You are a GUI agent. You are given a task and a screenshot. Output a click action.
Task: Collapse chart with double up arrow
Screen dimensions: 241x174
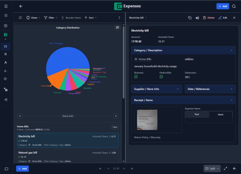20,116
